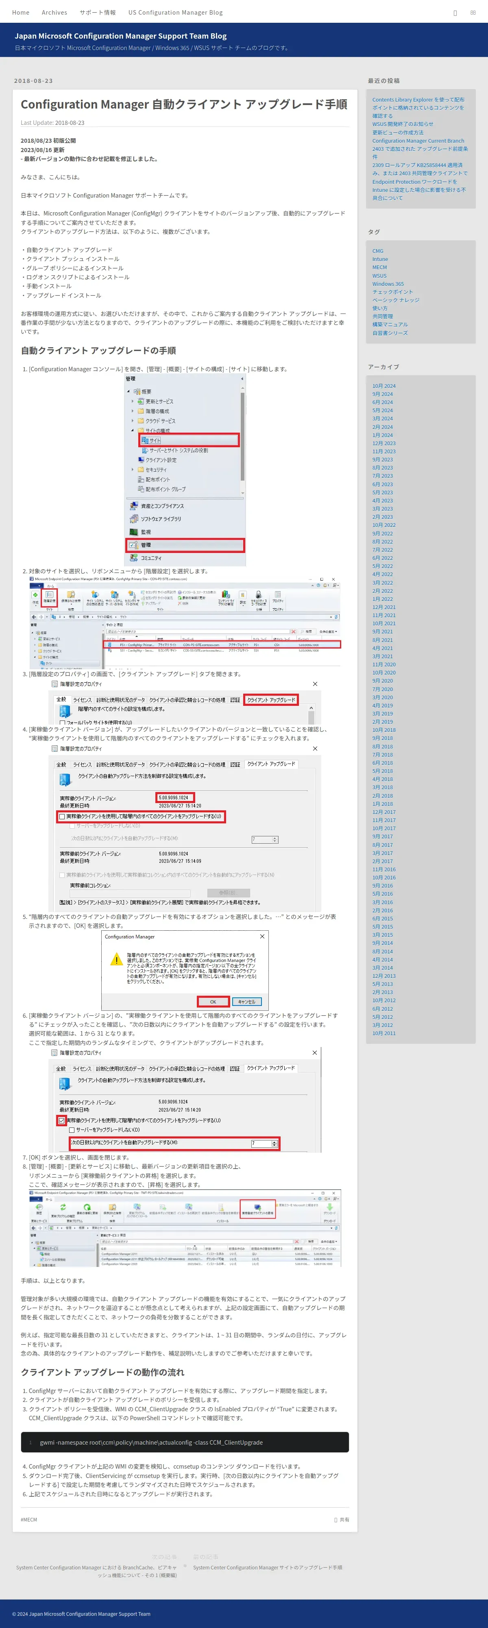
Task: Open recent post 2309 ロールアップ KB25858444
Action: pyautogui.click(x=420, y=181)
